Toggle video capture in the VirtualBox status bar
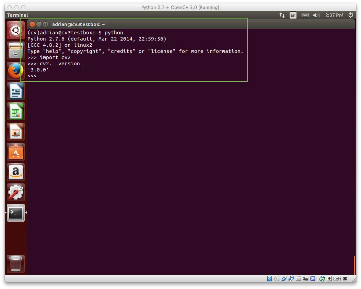The width and height of the screenshot is (361, 289). (x=305, y=278)
